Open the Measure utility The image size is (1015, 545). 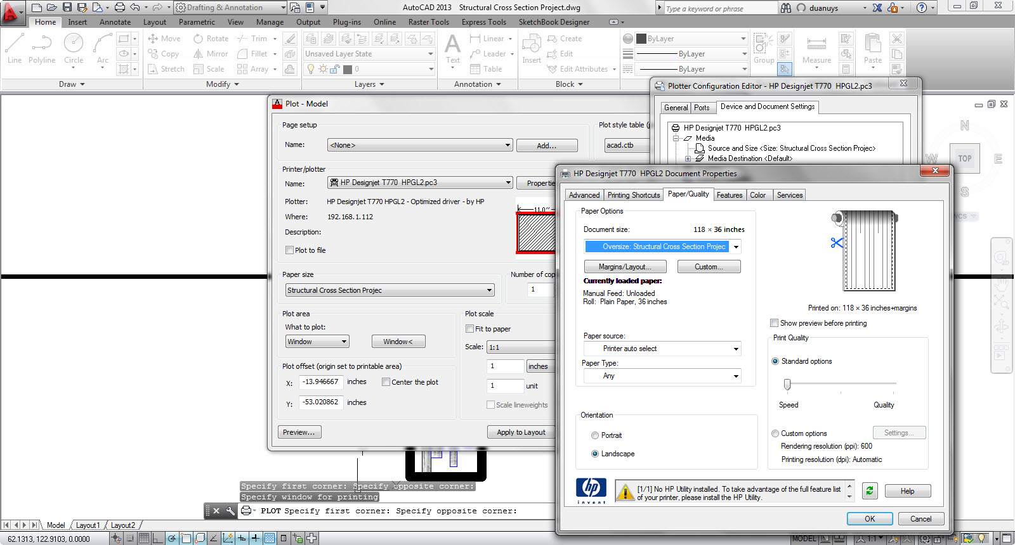(816, 49)
